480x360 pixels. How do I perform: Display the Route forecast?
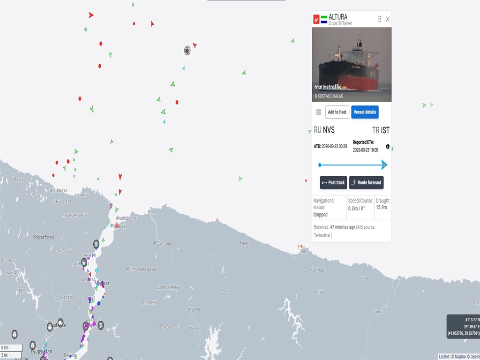pos(366,183)
